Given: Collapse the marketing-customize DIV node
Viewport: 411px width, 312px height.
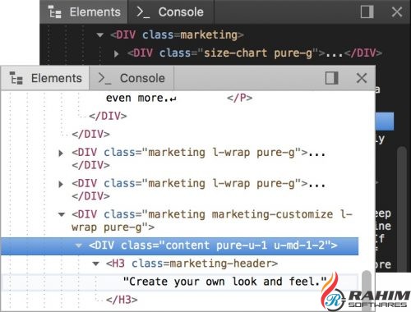Looking at the screenshot, I should 62,214.
